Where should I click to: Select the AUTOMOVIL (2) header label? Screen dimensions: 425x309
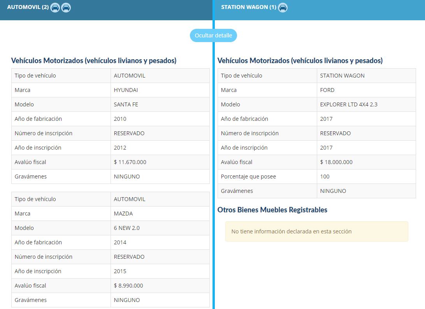click(x=28, y=7)
